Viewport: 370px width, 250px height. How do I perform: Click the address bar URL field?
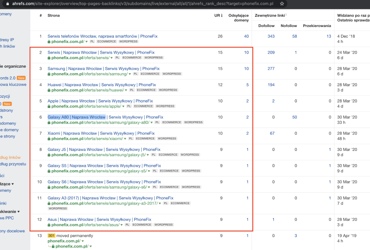click(x=143, y=4)
